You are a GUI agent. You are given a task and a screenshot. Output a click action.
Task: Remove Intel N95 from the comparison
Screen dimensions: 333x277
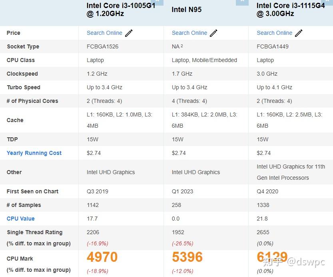[242, 2]
